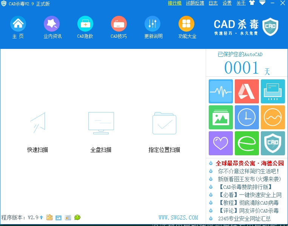Visit WWW.SWGZS.COM website link
Image resolution: width=288 pixels, height=226 pixels.
click(x=178, y=218)
